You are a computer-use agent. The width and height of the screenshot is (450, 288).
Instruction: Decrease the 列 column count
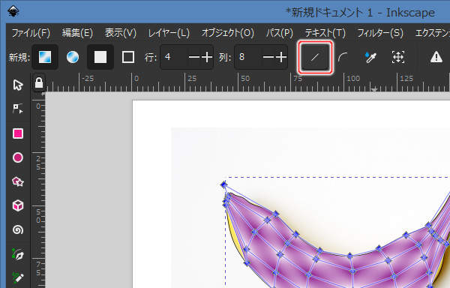(268, 57)
